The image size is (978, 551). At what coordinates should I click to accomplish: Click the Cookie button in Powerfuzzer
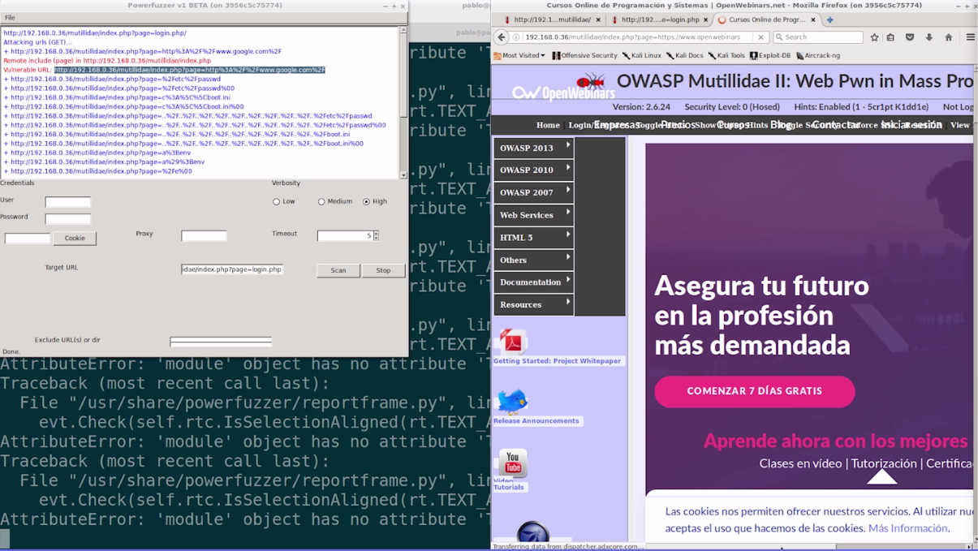click(x=75, y=238)
